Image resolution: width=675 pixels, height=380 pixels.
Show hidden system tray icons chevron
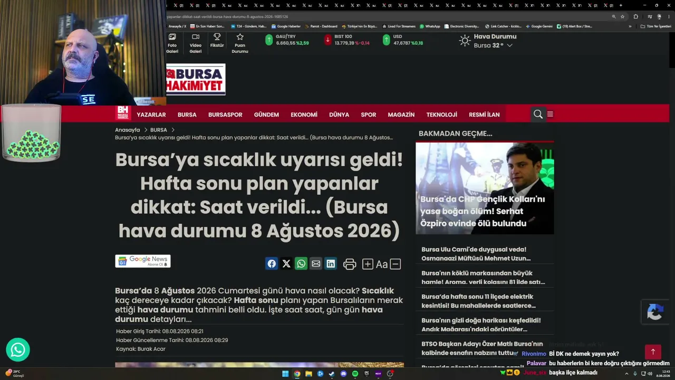626,374
